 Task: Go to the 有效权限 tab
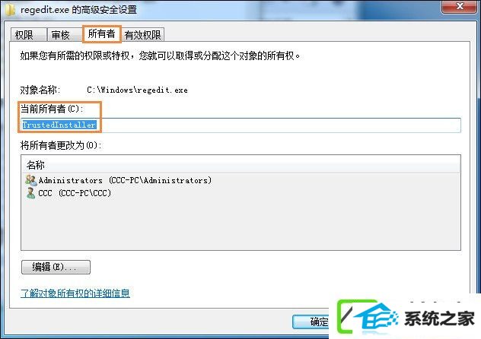tap(142, 35)
